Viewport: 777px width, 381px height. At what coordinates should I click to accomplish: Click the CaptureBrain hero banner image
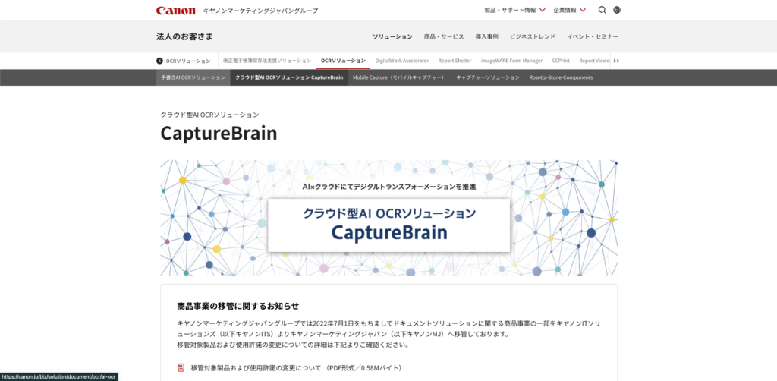point(388,218)
